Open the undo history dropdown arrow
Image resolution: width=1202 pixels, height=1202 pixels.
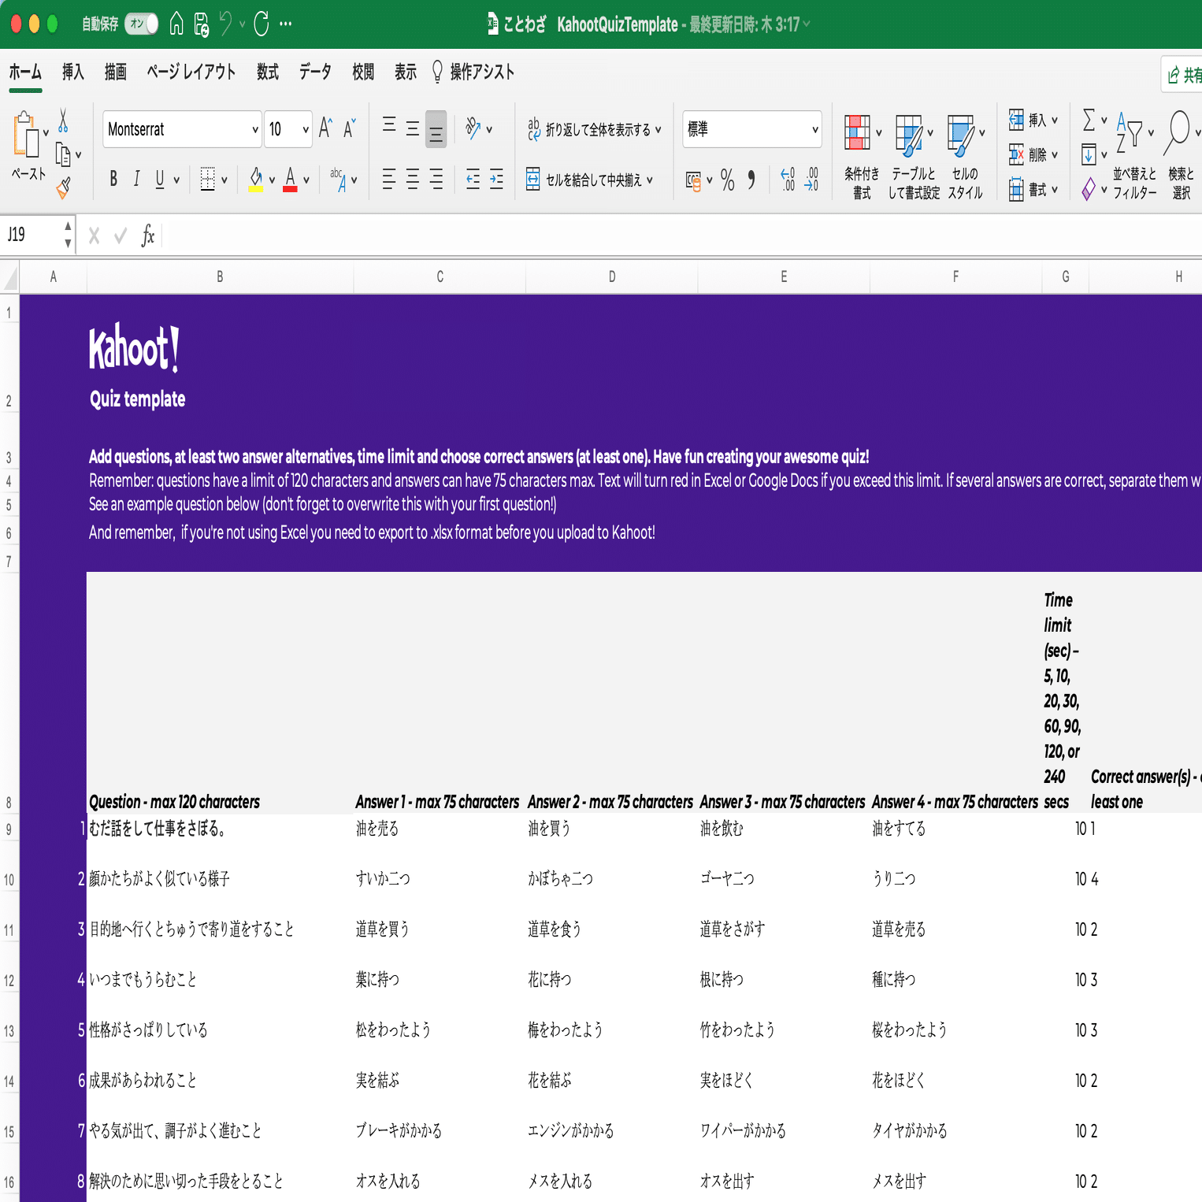(x=242, y=24)
